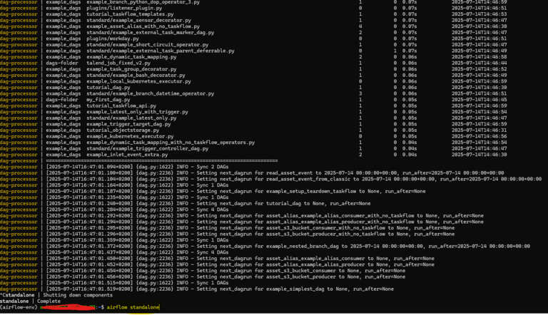The width and height of the screenshot is (548, 315).
Task: Click 'Shutting down components' message
Action: point(78,295)
